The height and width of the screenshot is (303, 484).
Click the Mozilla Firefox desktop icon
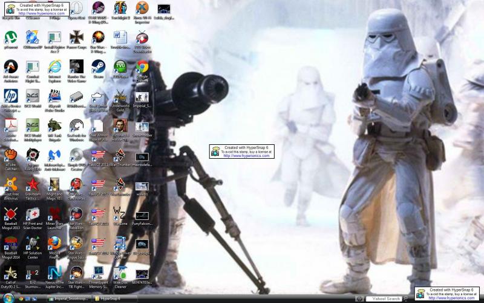pyautogui.click(x=54, y=248)
